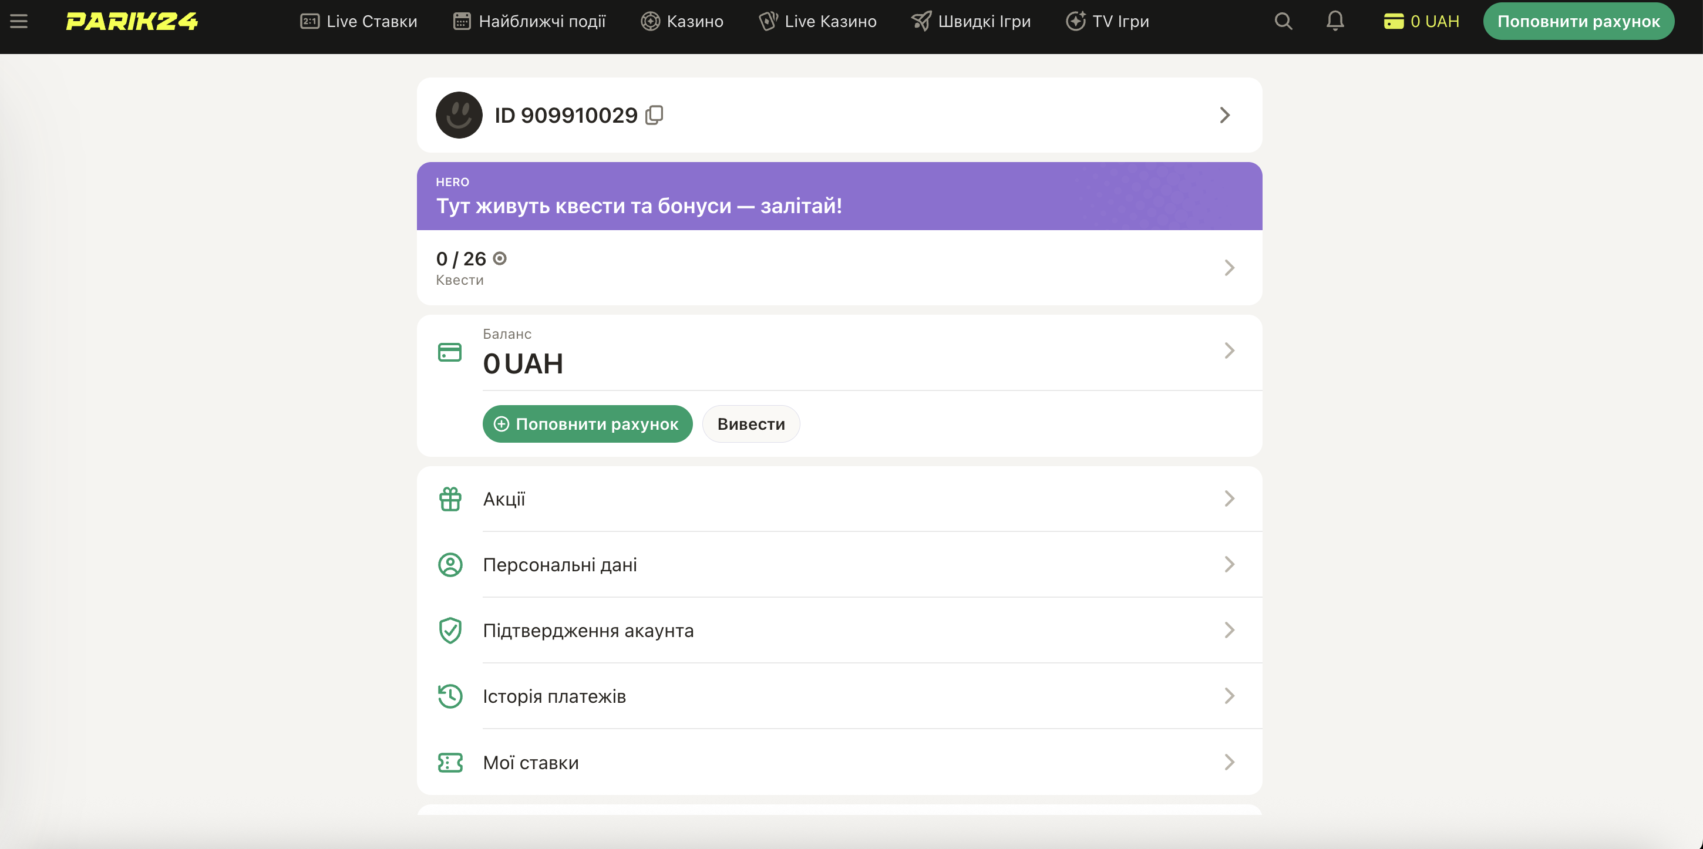This screenshot has width=1703, height=849.
Task: Click the search magnifier icon
Action: [1283, 21]
